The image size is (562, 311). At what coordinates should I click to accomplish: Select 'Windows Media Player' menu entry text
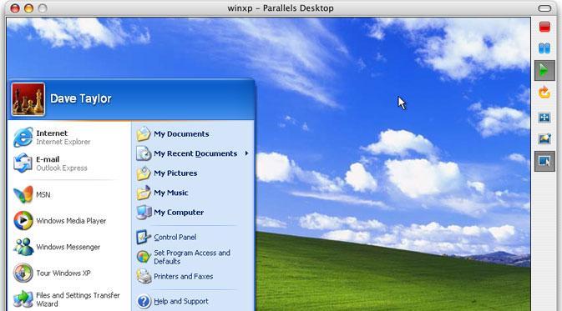[x=71, y=221]
